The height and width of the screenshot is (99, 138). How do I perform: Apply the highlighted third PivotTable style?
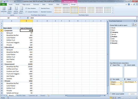tap(74, 10)
